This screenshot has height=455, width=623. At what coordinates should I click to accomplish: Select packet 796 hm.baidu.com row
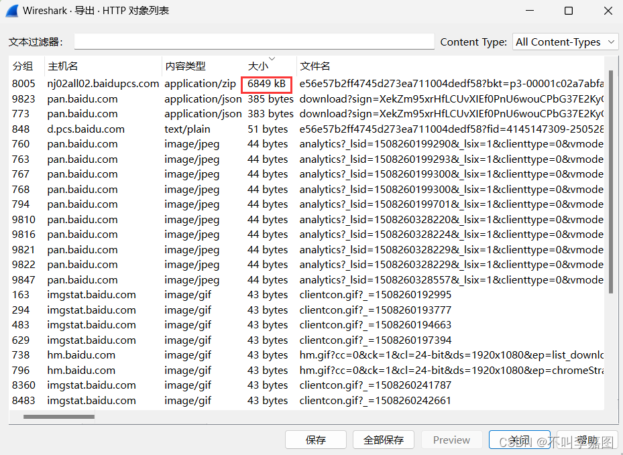[306, 370]
